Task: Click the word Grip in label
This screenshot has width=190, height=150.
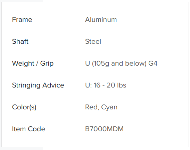Action: point(47,64)
